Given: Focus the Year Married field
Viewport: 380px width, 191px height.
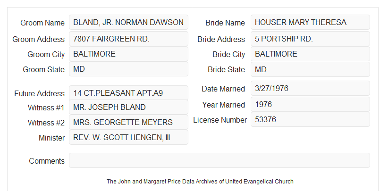Looking at the screenshot, I should click(x=310, y=104).
